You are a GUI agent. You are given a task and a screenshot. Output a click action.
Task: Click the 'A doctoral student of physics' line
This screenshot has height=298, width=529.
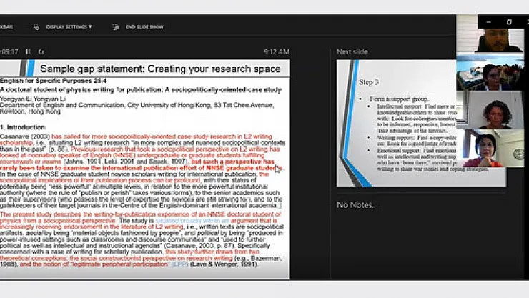(141, 89)
